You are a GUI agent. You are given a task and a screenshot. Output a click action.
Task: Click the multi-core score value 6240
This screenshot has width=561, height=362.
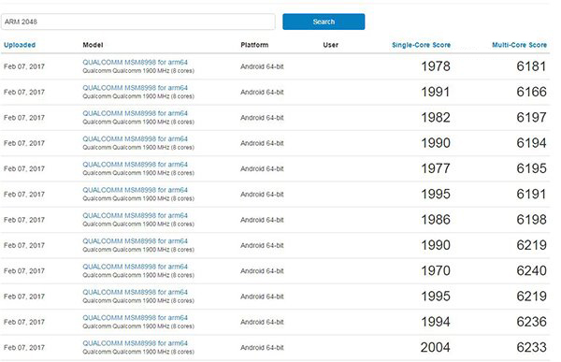click(x=531, y=270)
